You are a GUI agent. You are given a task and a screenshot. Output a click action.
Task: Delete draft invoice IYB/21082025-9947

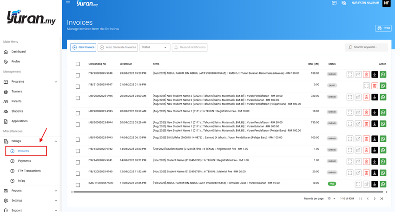tap(375, 86)
